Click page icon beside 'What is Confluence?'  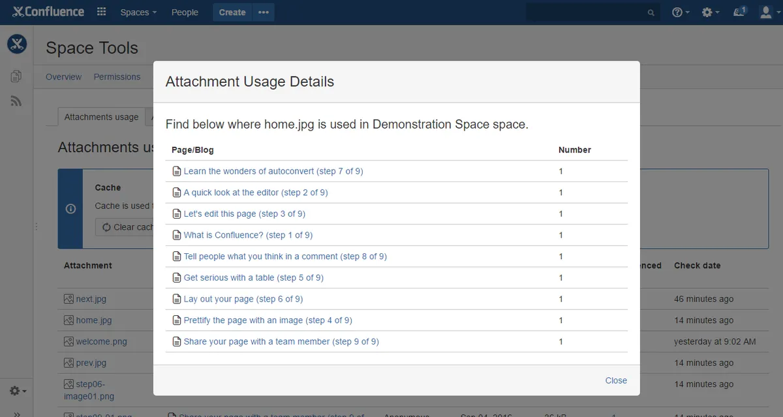pos(176,235)
